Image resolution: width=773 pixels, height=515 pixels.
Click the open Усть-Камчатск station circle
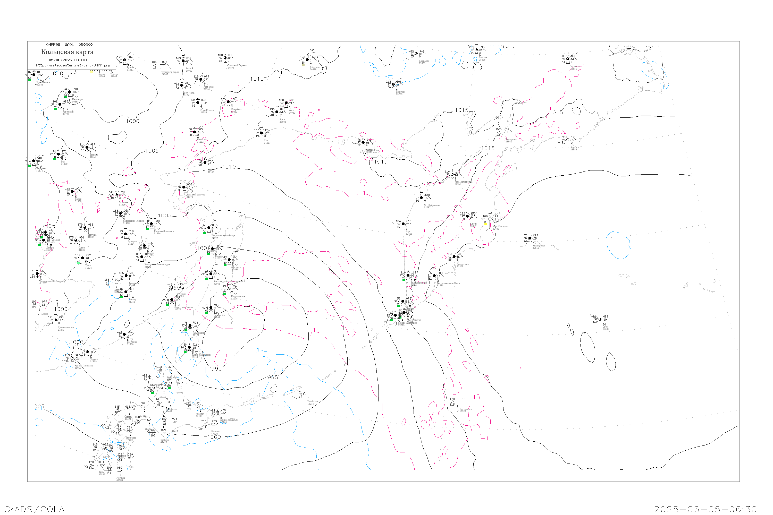pos(490,219)
